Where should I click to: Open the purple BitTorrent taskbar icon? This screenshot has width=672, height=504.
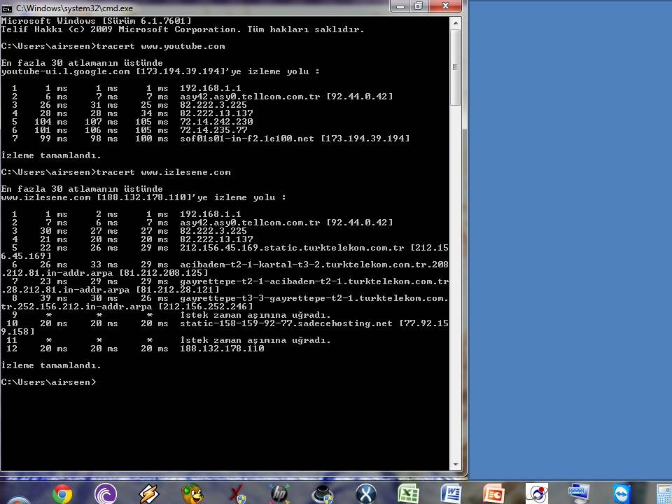[105, 494]
